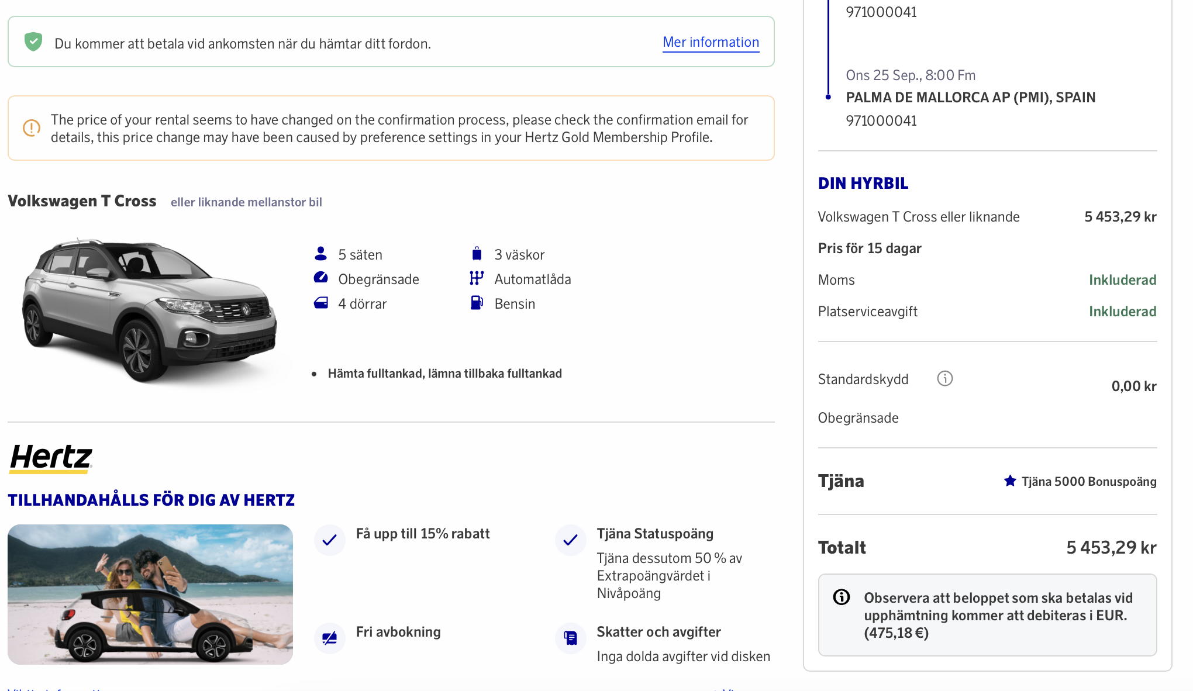Click the Hertz logo

tap(51, 458)
